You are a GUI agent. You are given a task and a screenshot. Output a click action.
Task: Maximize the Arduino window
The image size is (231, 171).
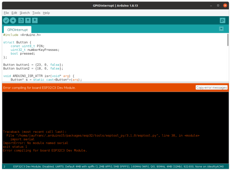pos(218,5)
